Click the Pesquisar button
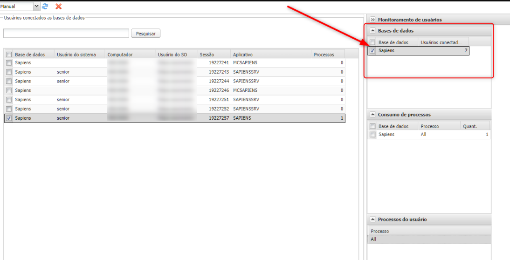Viewport: 510px width, 260px height. pos(146,34)
